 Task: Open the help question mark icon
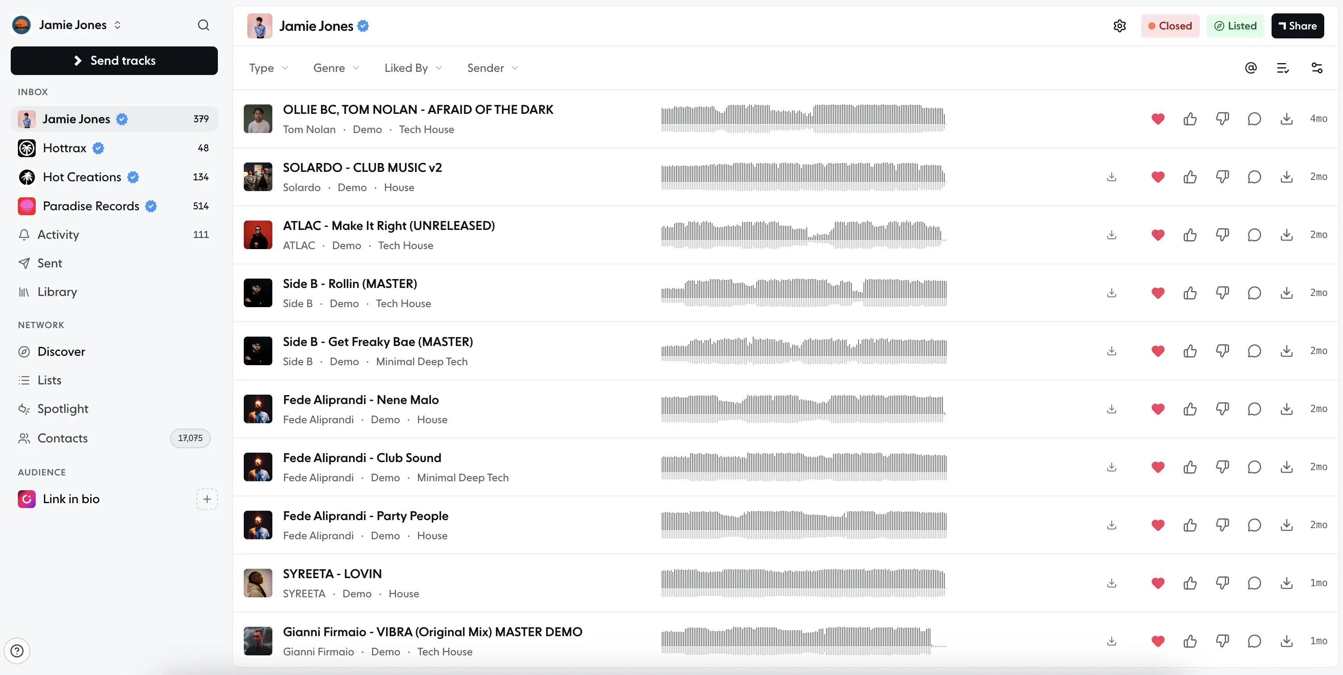pos(17,650)
